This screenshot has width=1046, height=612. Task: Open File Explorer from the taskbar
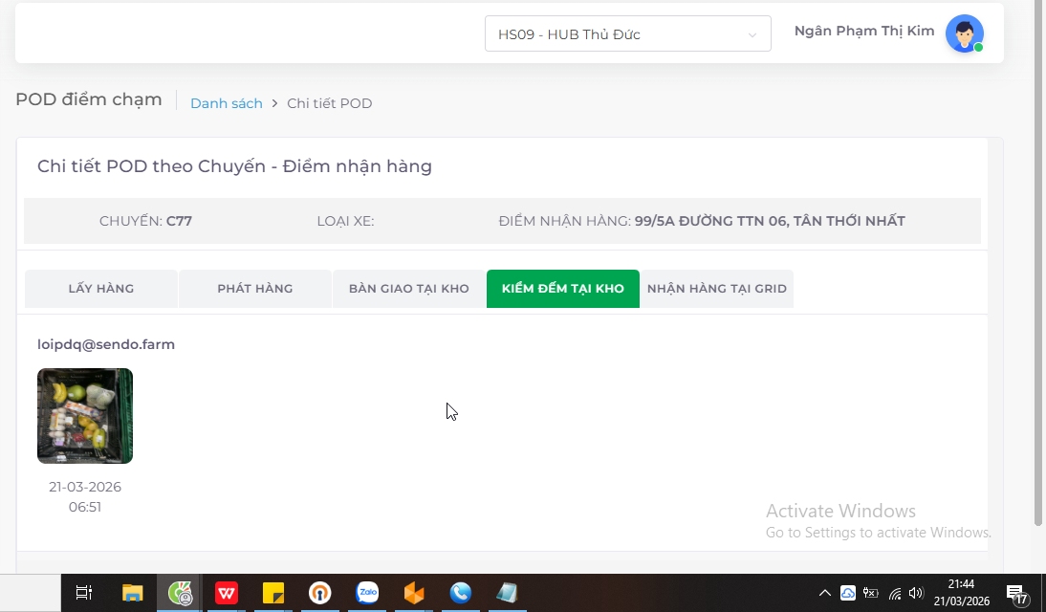pyautogui.click(x=132, y=593)
